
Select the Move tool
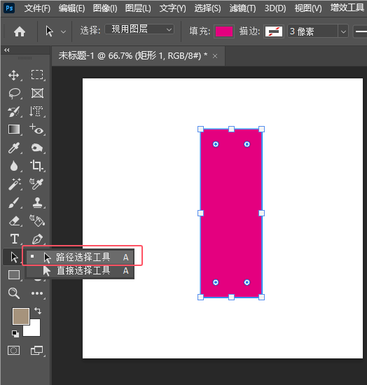(x=14, y=75)
